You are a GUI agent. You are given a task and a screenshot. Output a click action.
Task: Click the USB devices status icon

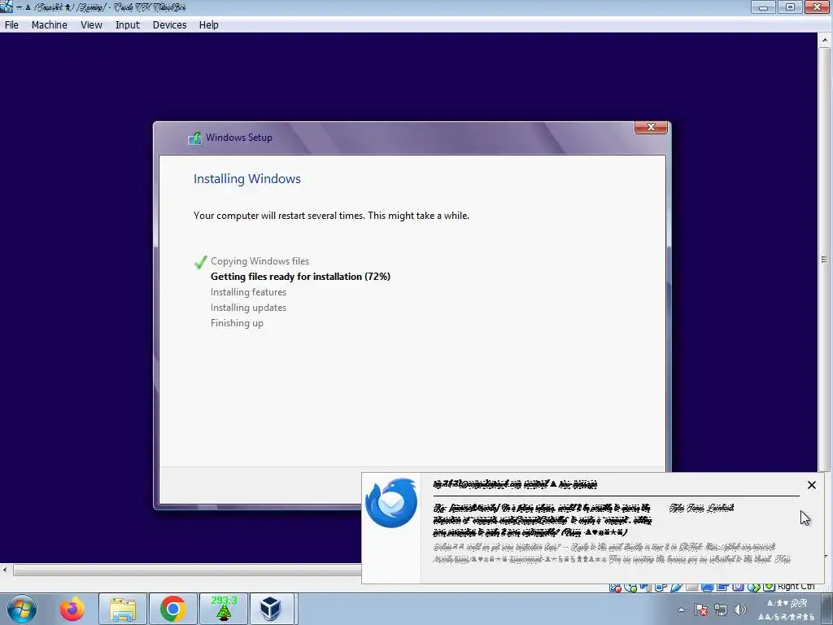coord(676,587)
